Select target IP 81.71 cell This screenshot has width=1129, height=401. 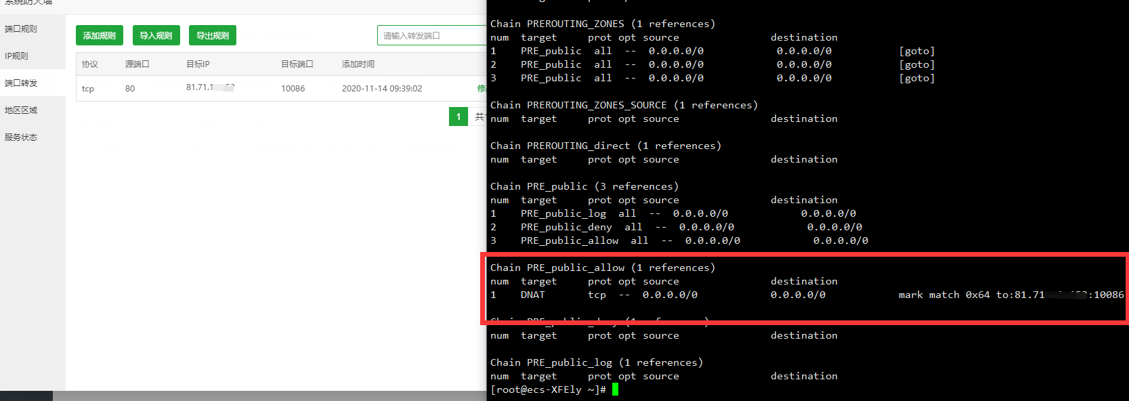point(210,87)
